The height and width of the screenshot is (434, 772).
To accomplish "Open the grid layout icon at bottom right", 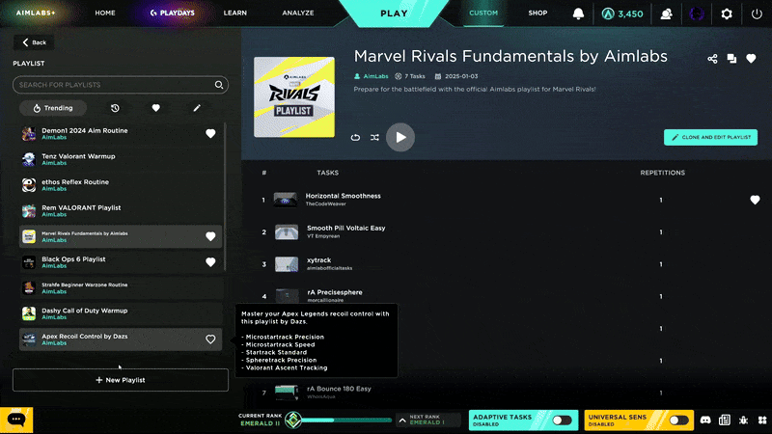I will [762, 420].
